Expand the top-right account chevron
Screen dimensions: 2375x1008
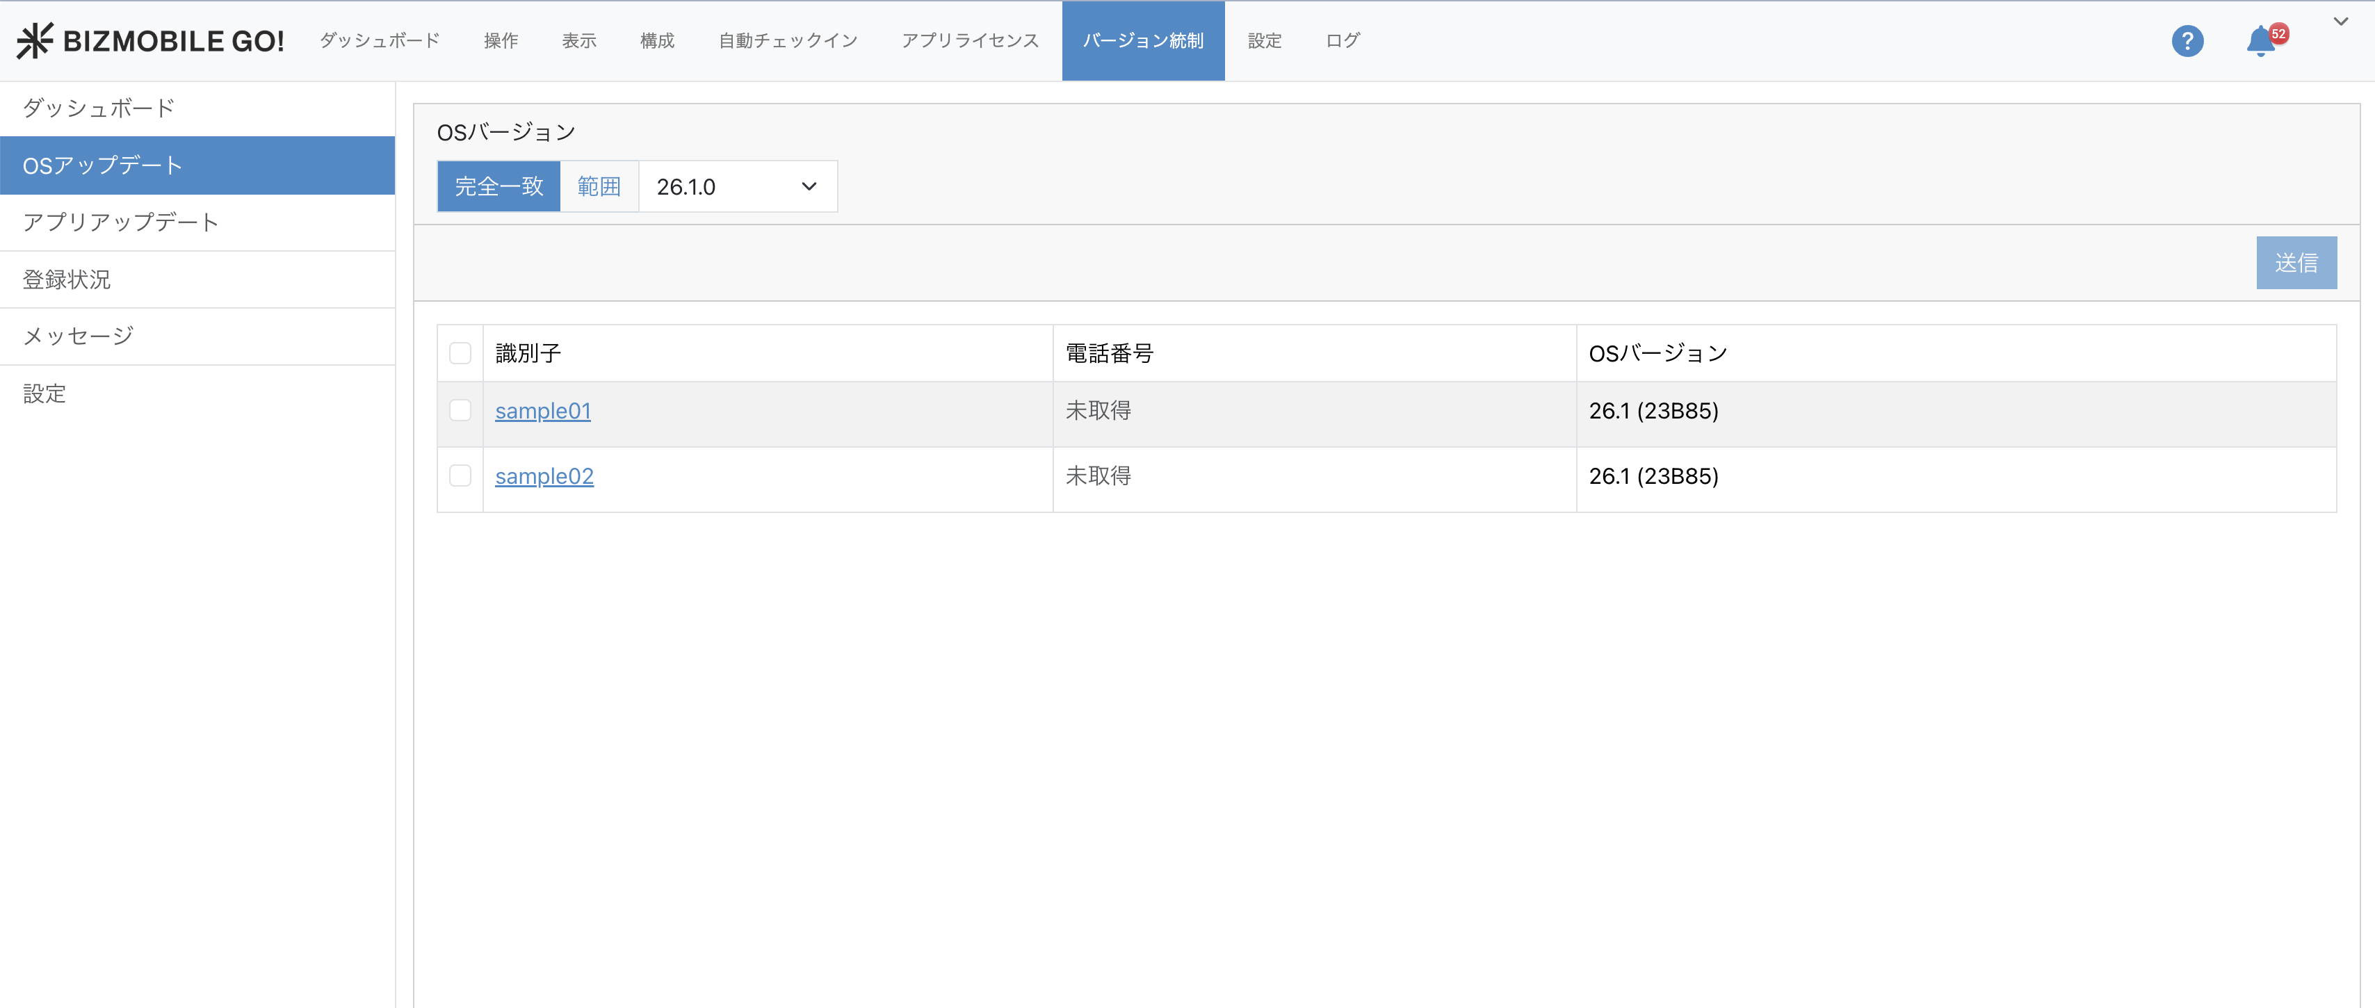coord(2340,22)
